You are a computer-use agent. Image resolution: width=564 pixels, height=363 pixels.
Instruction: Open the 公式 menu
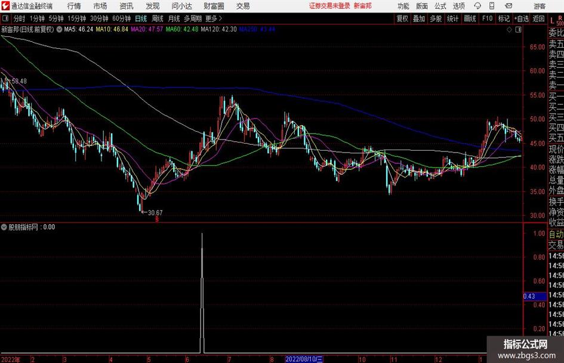440,6
